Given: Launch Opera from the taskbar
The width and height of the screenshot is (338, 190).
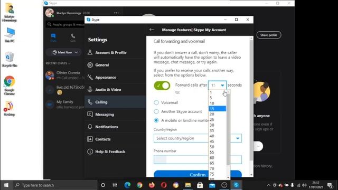Looking at the screenshot, I should coord(164,185).
